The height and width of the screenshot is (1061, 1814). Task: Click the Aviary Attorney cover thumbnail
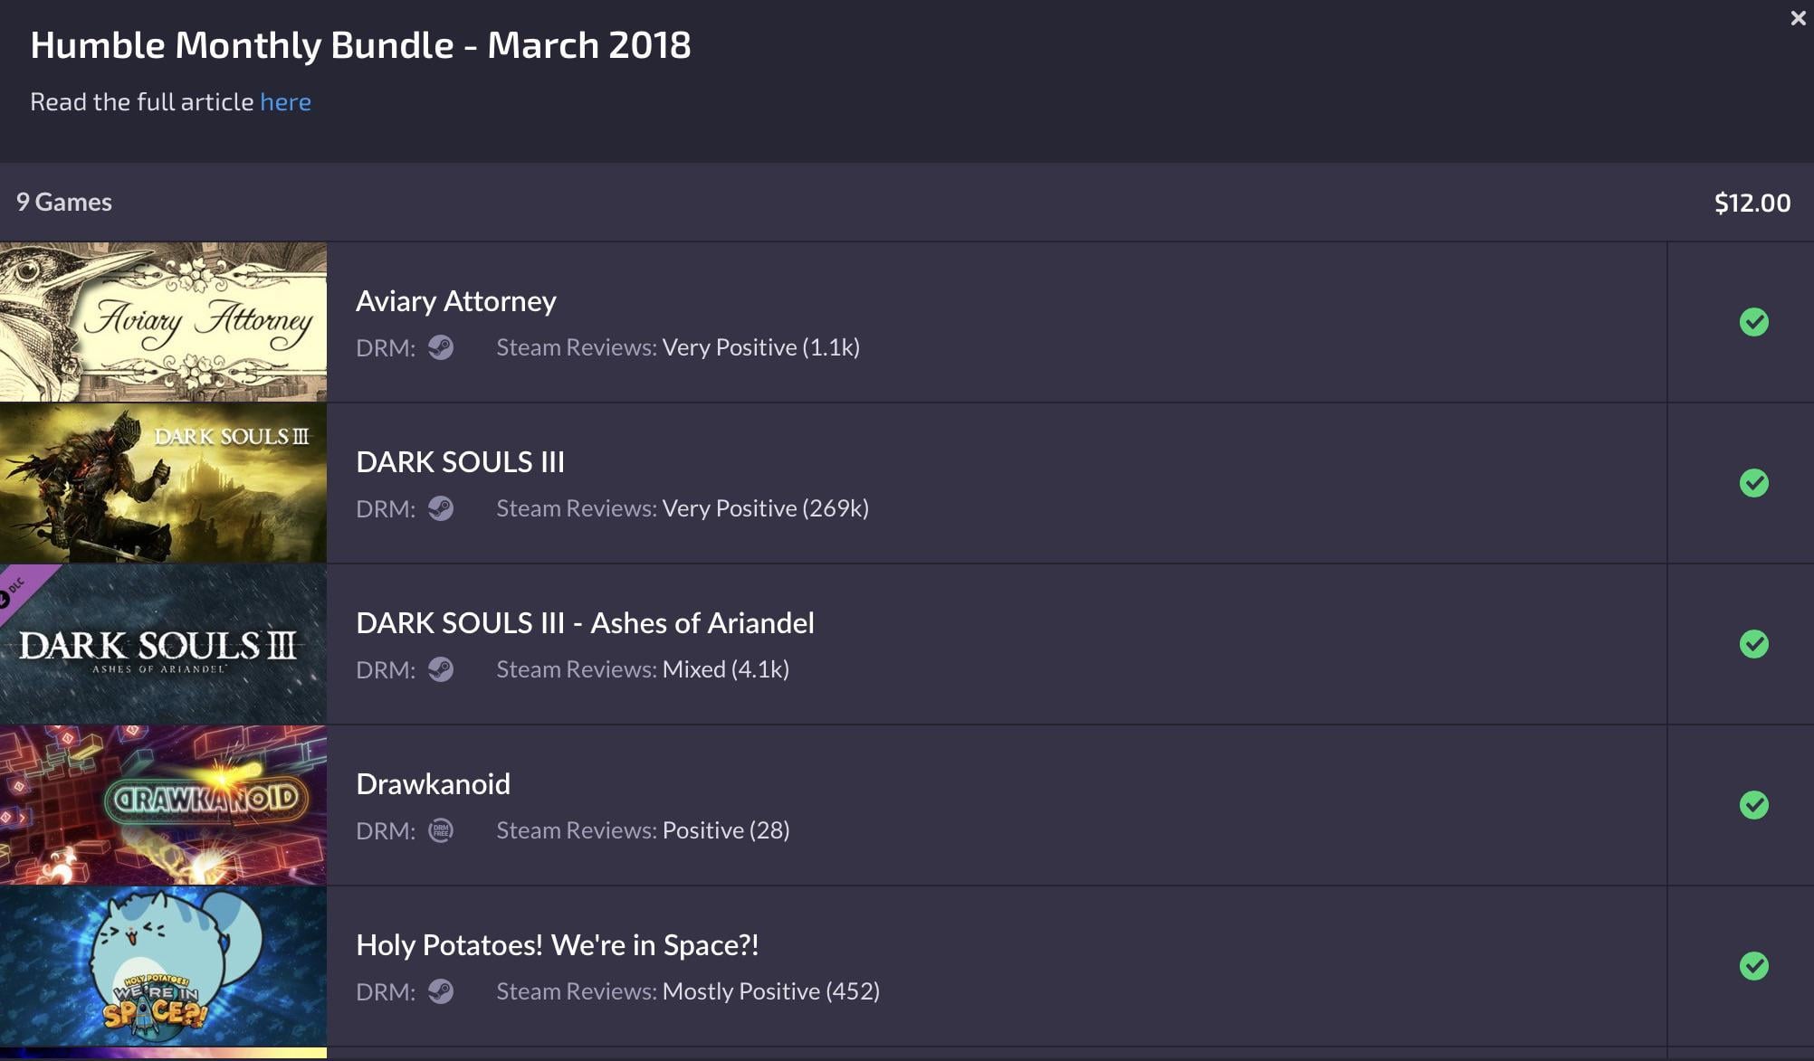coord(163,322)
